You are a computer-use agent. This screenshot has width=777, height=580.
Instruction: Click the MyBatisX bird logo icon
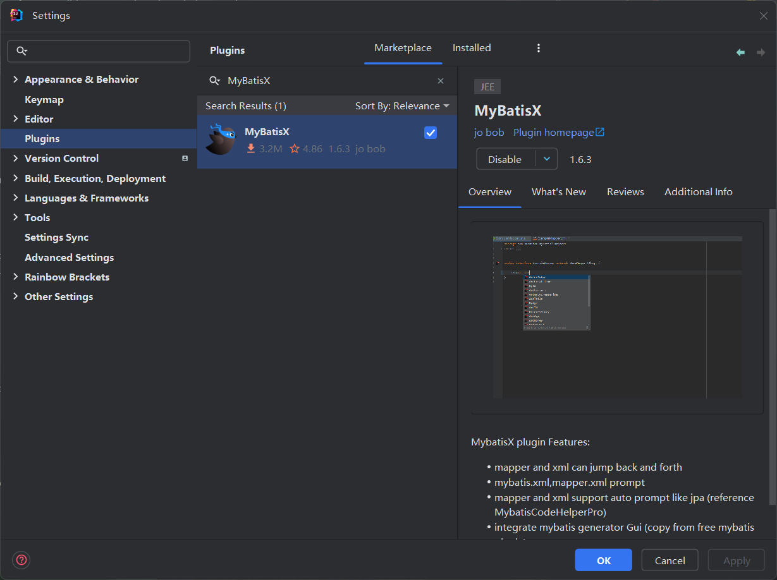pos(221,139)
